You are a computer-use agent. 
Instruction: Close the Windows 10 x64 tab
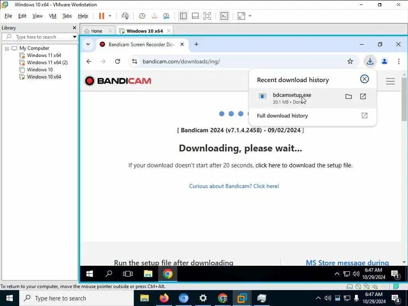coord(169,31)
